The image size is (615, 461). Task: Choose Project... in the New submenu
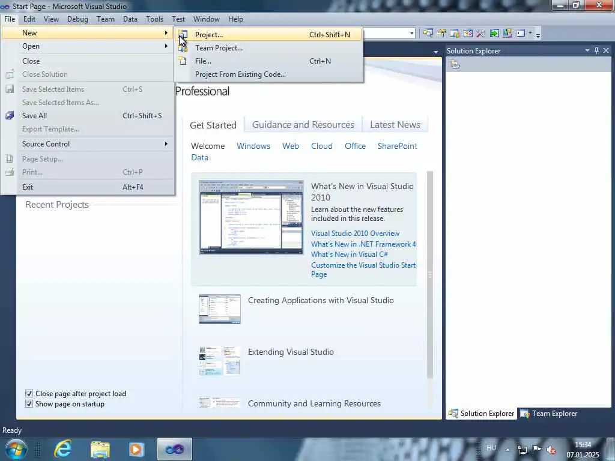coord(268,34)
